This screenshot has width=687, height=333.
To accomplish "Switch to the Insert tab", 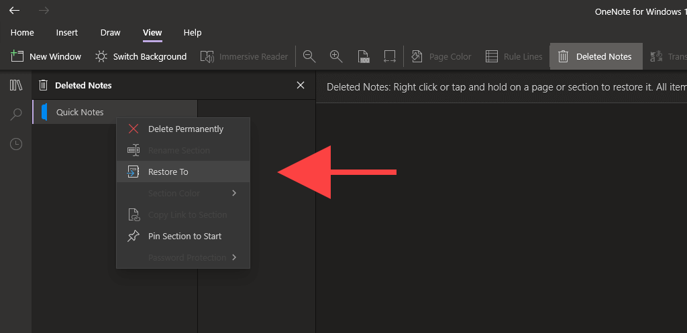I will (x=67, y=33).
